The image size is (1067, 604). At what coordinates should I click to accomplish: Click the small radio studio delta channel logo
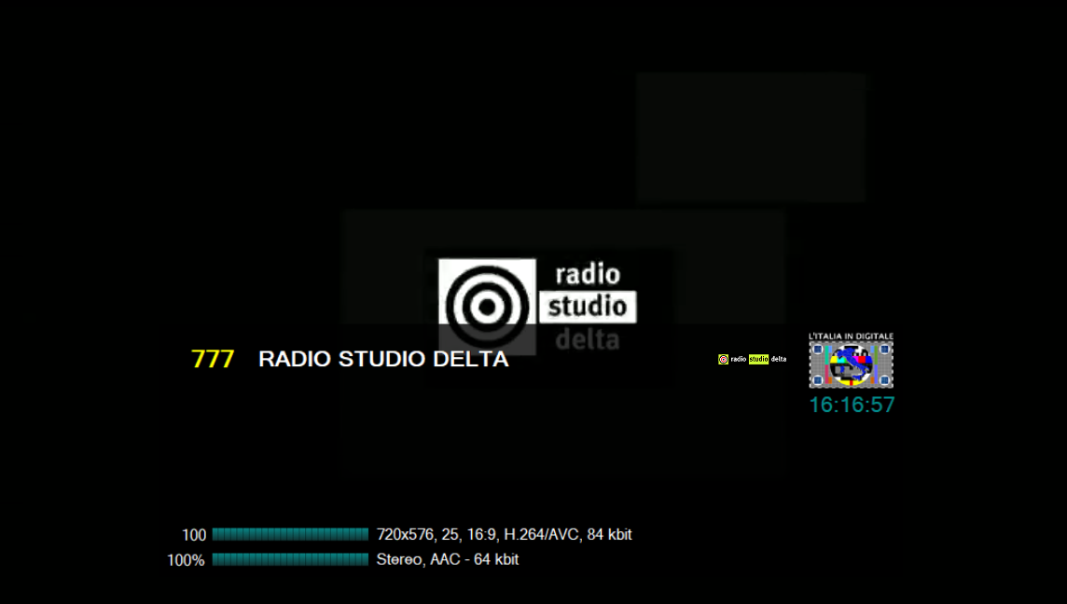pos(752,359)
